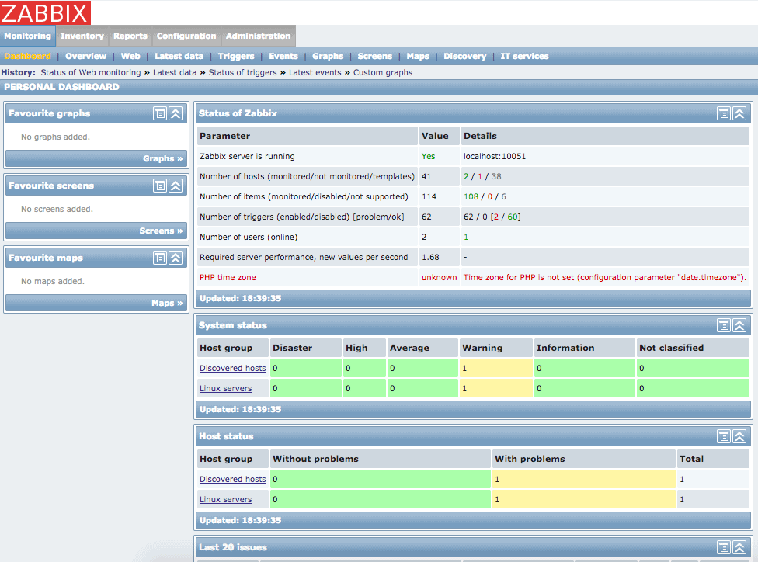
Task: Click the Updated time under Status of Zabbix
Action: click(x=240, y=299)
